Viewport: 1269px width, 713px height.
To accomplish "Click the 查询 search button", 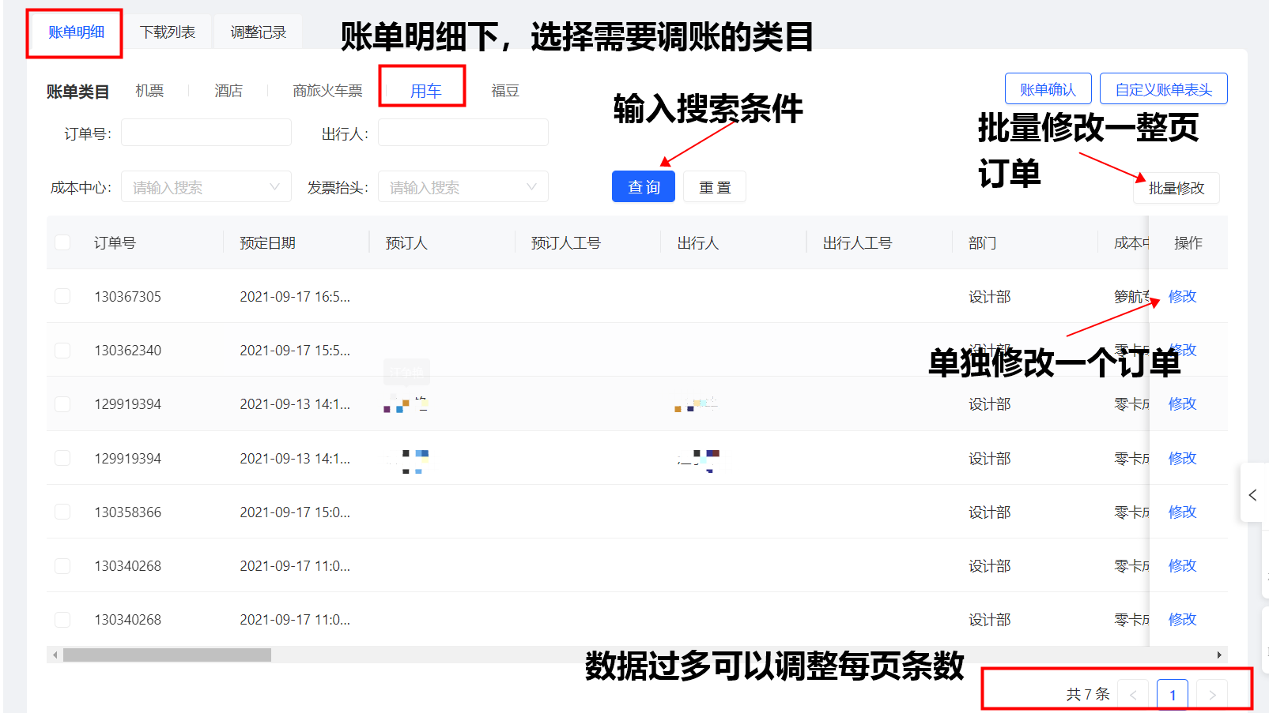I will coord(643,187).
